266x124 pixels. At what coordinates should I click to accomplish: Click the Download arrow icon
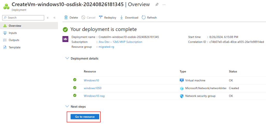[x=122, y=17]
